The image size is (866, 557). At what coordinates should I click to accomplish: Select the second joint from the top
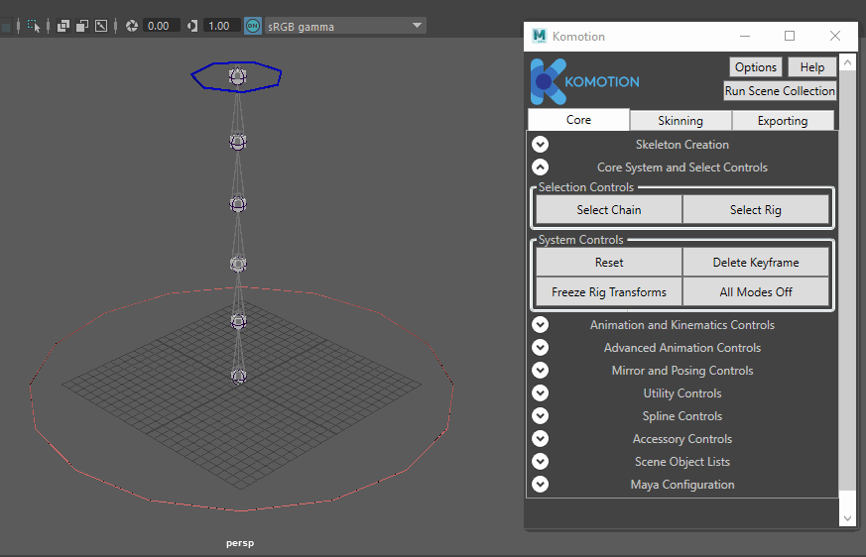[x=238, y=142]
